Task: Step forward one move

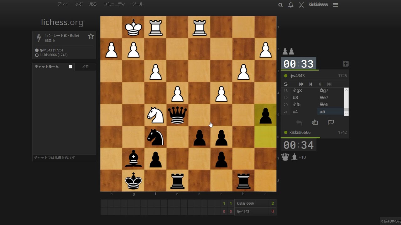Action: point(320,84)
